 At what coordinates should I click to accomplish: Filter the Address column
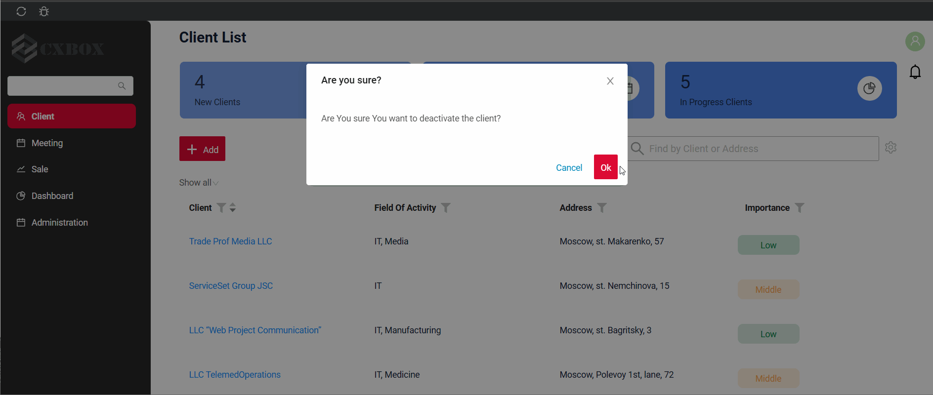point(601,208)
